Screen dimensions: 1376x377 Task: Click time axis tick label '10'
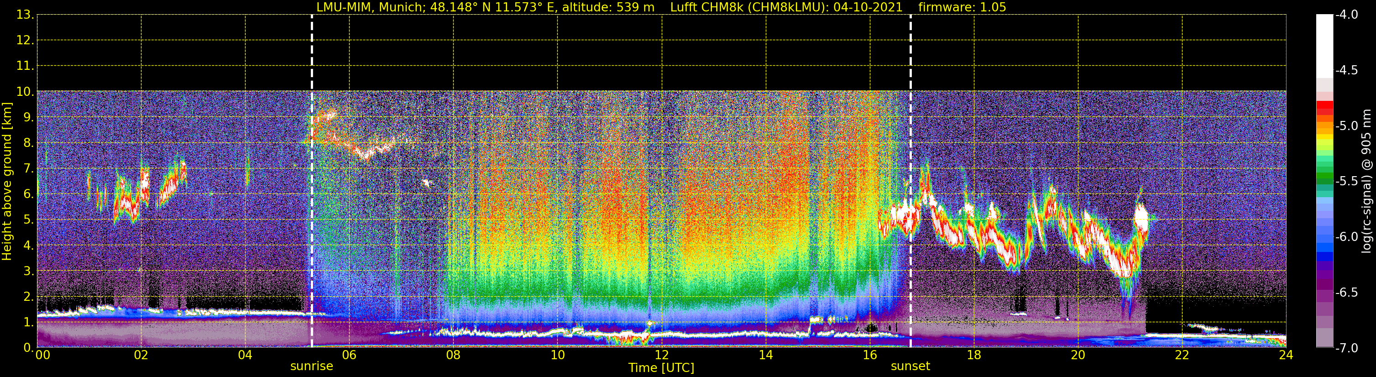(x=558, y=355)
